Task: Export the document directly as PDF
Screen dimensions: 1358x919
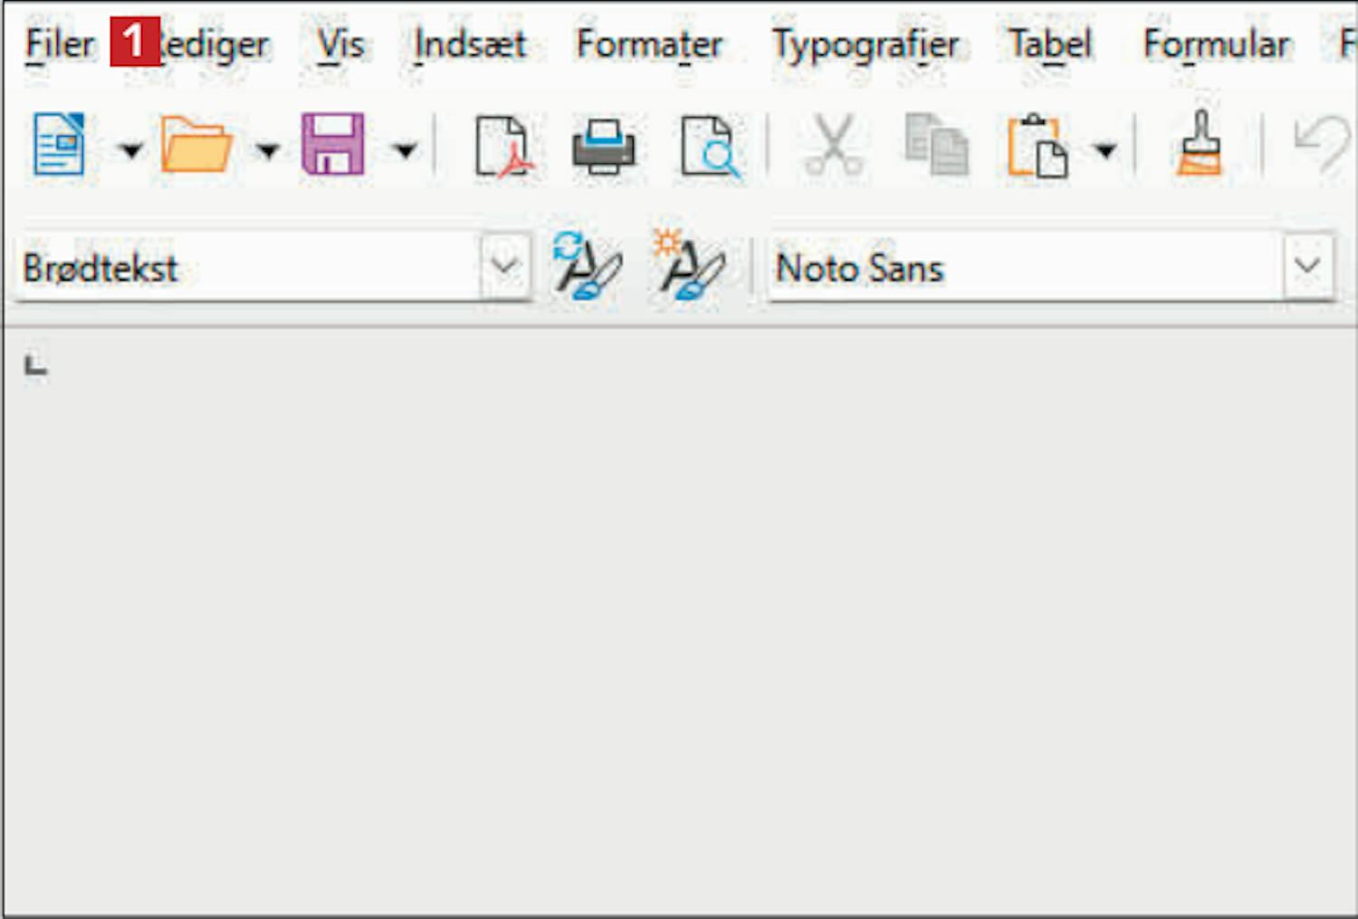Action: [503, 145]
